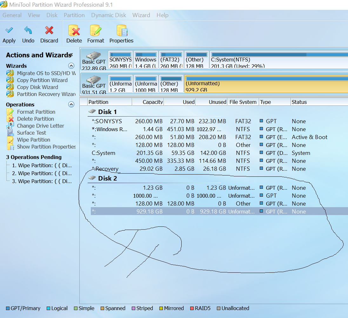Select the 1.2 GB Unformatted block on second disk
Viewport: 348px width, 318px height.
tap(121, 84)
